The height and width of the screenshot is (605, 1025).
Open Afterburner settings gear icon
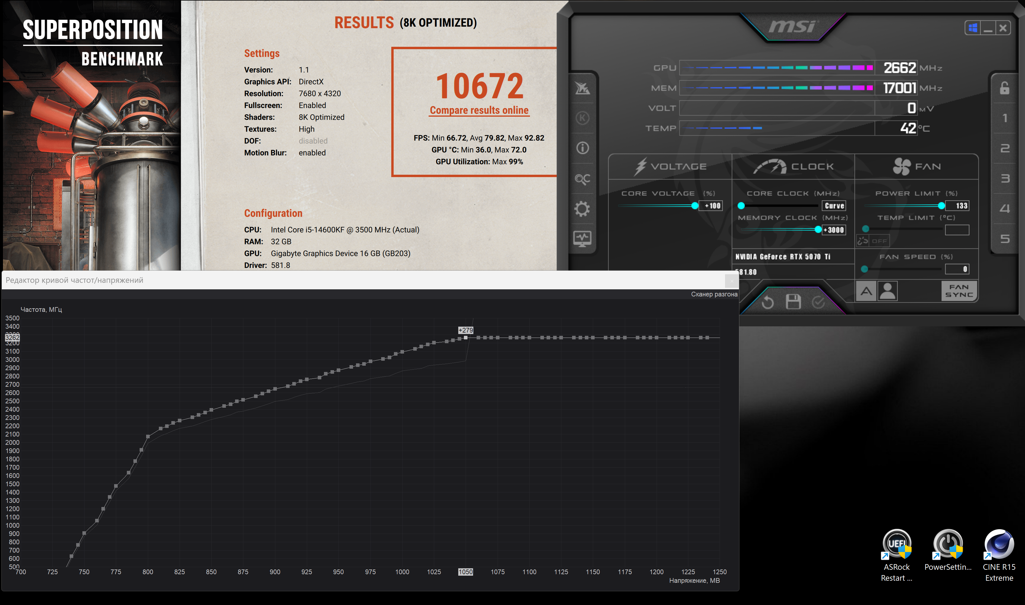click(582, 209)
